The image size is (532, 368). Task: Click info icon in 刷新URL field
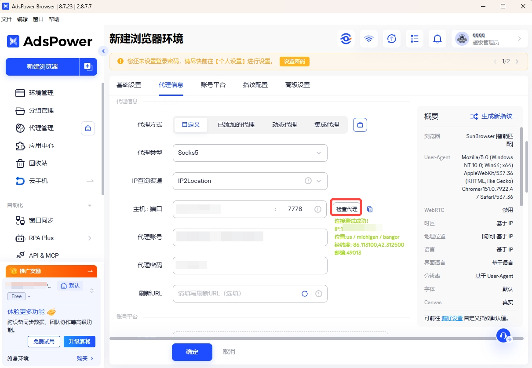click(319, 294)
